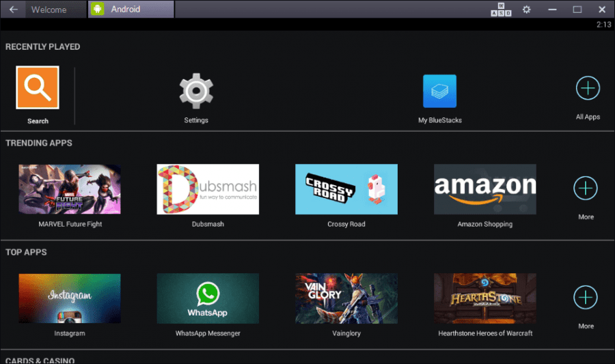Click the TRENDING APPS heading
615x364 pixels.
(x=39, y=143)
